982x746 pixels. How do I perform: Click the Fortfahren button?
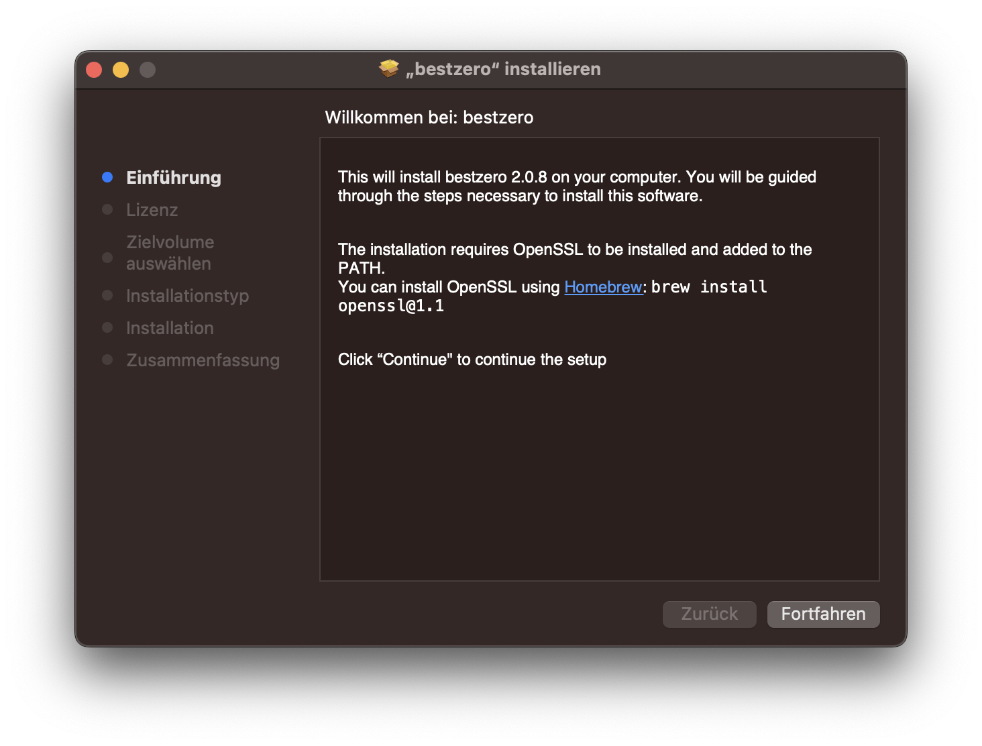click(x=823, y=614)
